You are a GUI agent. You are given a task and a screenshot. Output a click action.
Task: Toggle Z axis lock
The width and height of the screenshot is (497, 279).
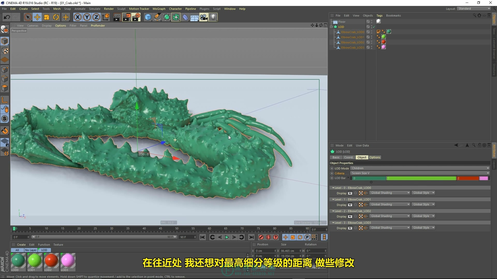coord(96,17)
